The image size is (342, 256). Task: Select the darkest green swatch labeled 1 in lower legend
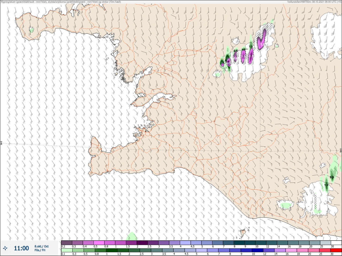[x=112, y=250]
